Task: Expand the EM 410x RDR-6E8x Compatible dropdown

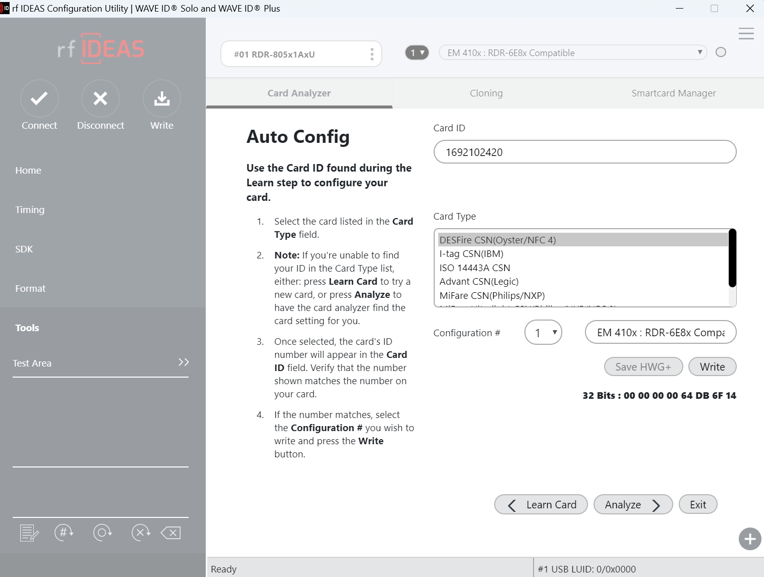Action: [572, 53]
